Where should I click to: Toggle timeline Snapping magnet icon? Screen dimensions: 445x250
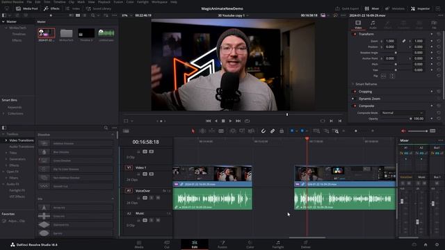(x=263, y=131)
